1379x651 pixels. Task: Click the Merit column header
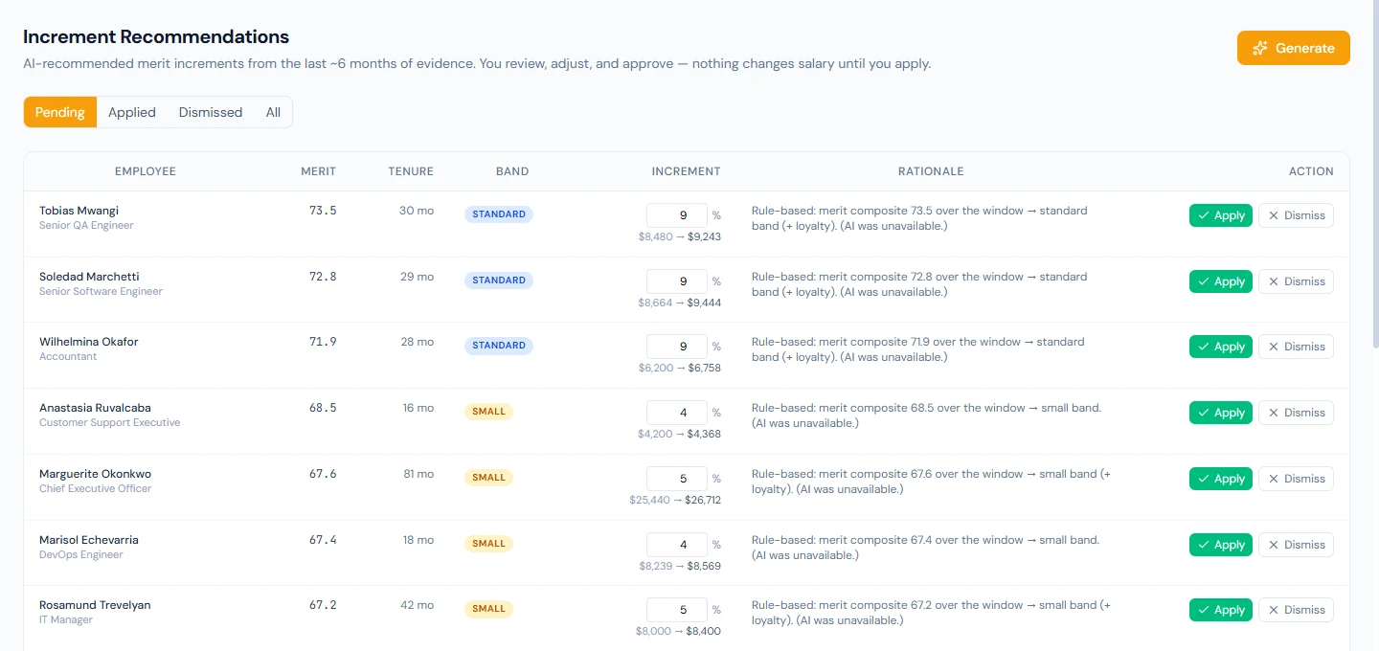pos(318,171)
